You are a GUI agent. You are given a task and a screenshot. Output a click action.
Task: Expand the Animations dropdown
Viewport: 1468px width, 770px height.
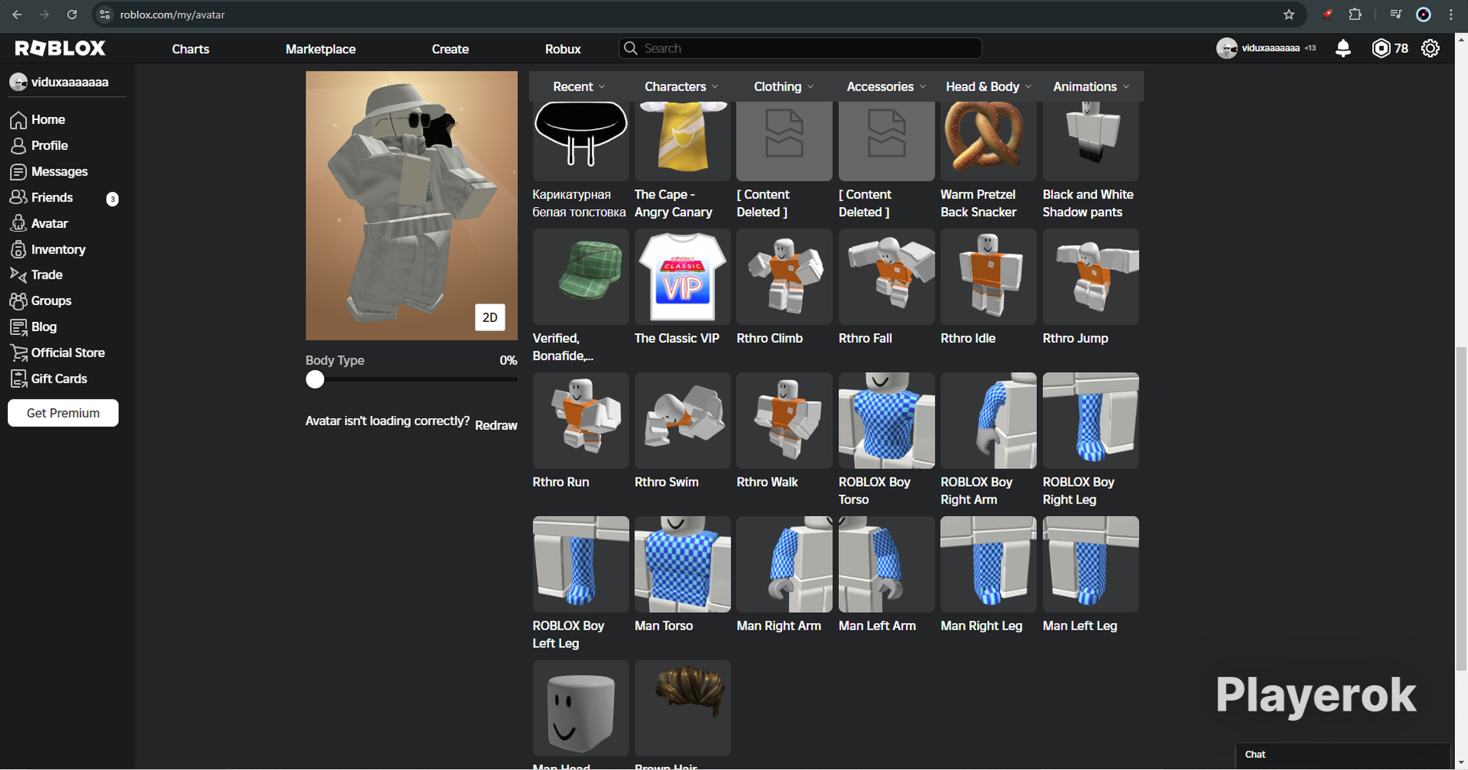click(x=1092, y=87)
